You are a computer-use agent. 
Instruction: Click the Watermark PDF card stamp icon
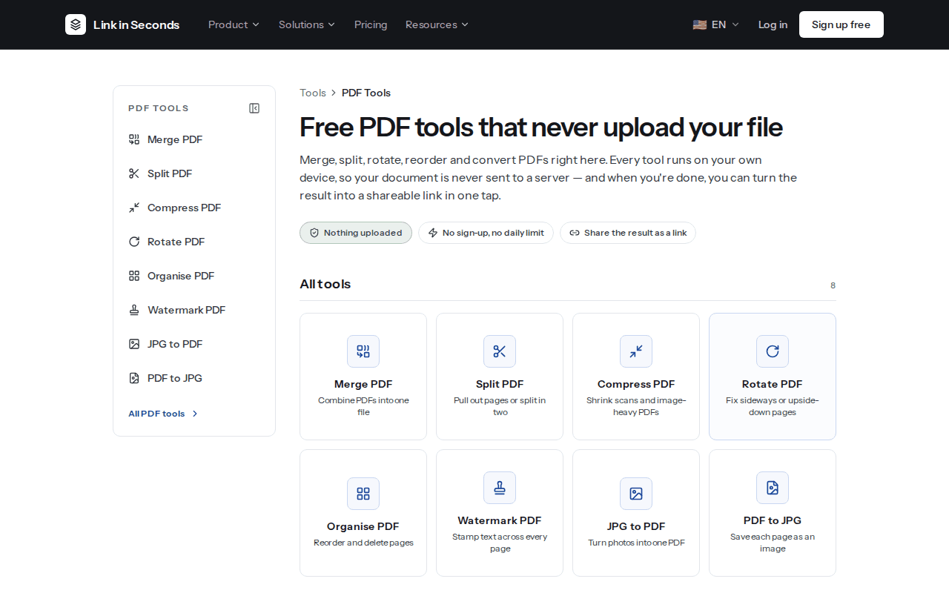click(500, 488)
